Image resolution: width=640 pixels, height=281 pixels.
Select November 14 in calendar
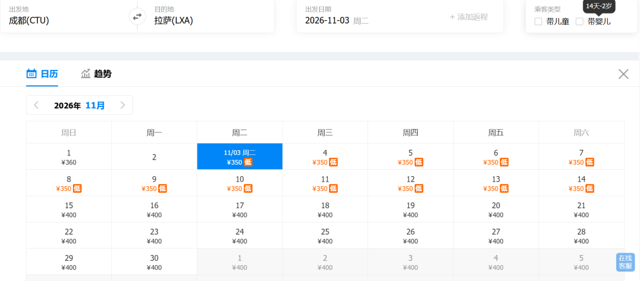[x=581, y=183]
